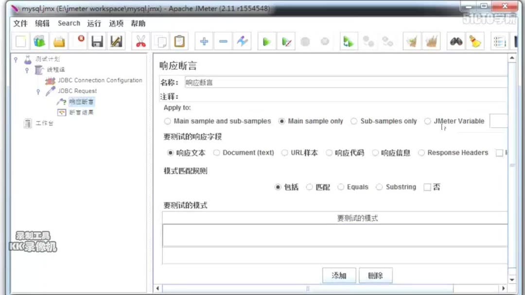Click the toolbar plus icon
This screenshot has height=295, width=525.
(x=204, y=41)
